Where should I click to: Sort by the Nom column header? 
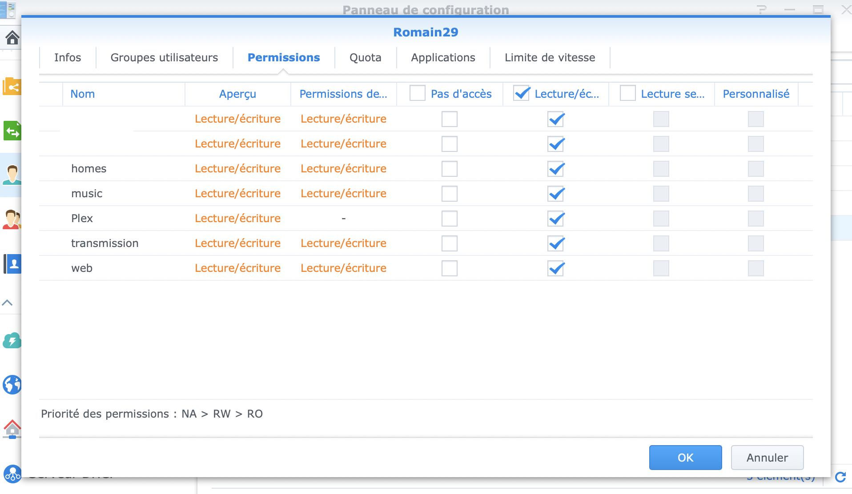coord(83,94)
